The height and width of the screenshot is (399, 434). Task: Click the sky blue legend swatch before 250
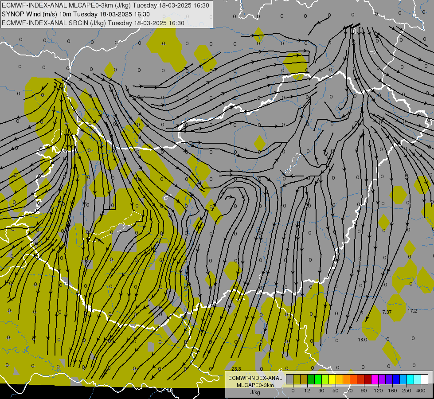pyautogui.click(x=403, y=379)
